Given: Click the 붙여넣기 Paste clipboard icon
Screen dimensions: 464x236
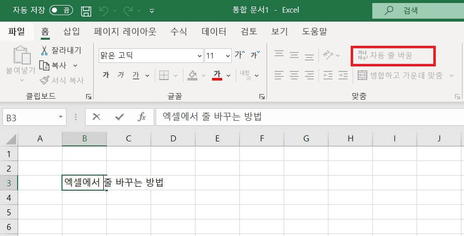Looking at the screenshot, I should 22,55.
